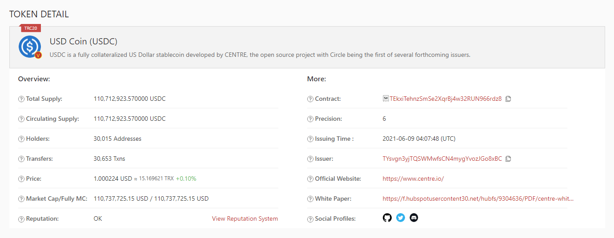This screenshot has width=614, height=238.
Task: Click precision value 6
Action: click(x=384, y=119)
